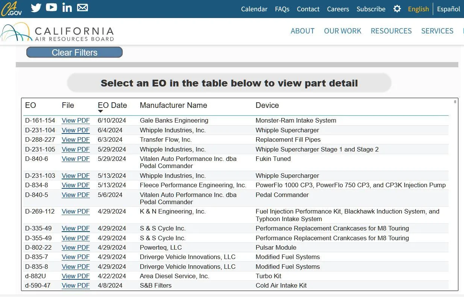Open the ABOUT menu
464x297 pixels.
[303, 31]
